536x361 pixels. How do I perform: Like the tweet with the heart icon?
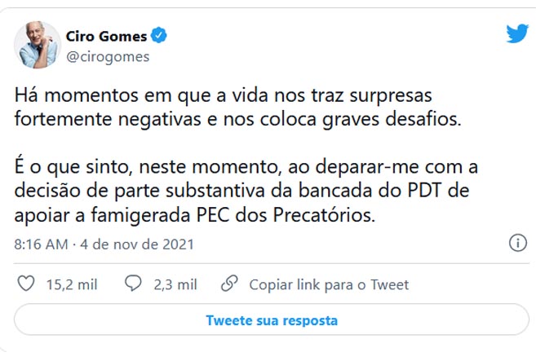tap(27, 284)
